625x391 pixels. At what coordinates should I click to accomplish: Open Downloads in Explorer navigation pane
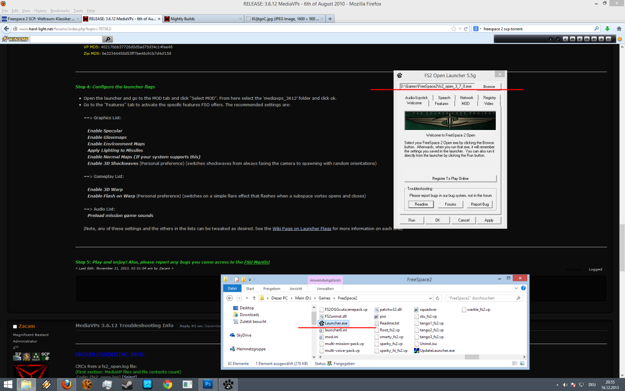point(246,315)
